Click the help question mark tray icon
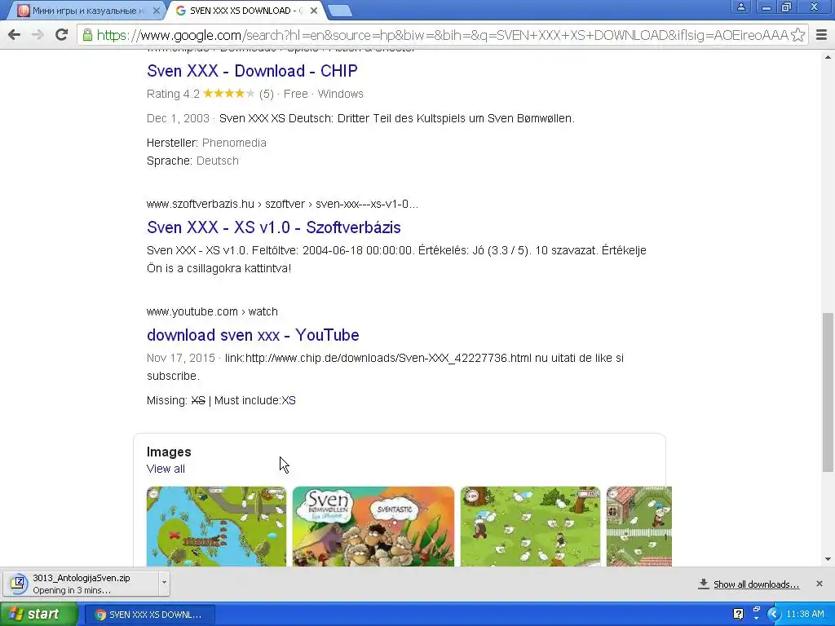Viewport: 835px width, 626px height. 738,615
